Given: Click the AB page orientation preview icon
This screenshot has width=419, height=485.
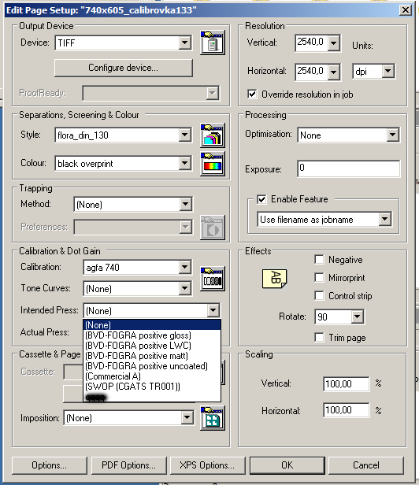Looking at the screenshot, I should click(x=275, y=279).
